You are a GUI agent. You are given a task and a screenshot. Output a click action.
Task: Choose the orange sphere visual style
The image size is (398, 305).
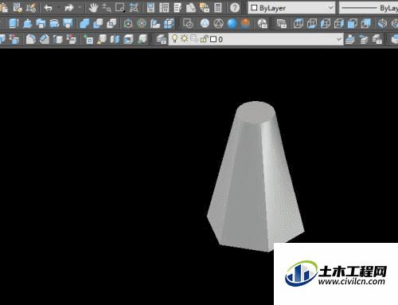(x=246, y=24)
